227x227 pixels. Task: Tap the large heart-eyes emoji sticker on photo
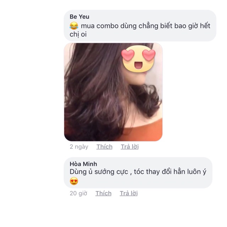pos(138,59)
